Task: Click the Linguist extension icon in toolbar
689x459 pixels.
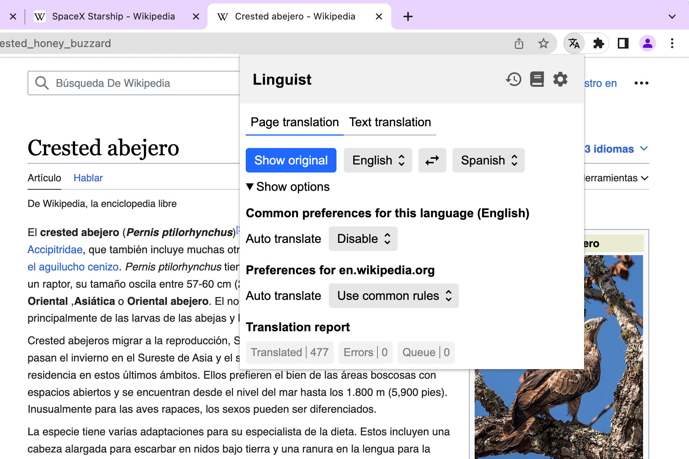Action: click(574, 43)
